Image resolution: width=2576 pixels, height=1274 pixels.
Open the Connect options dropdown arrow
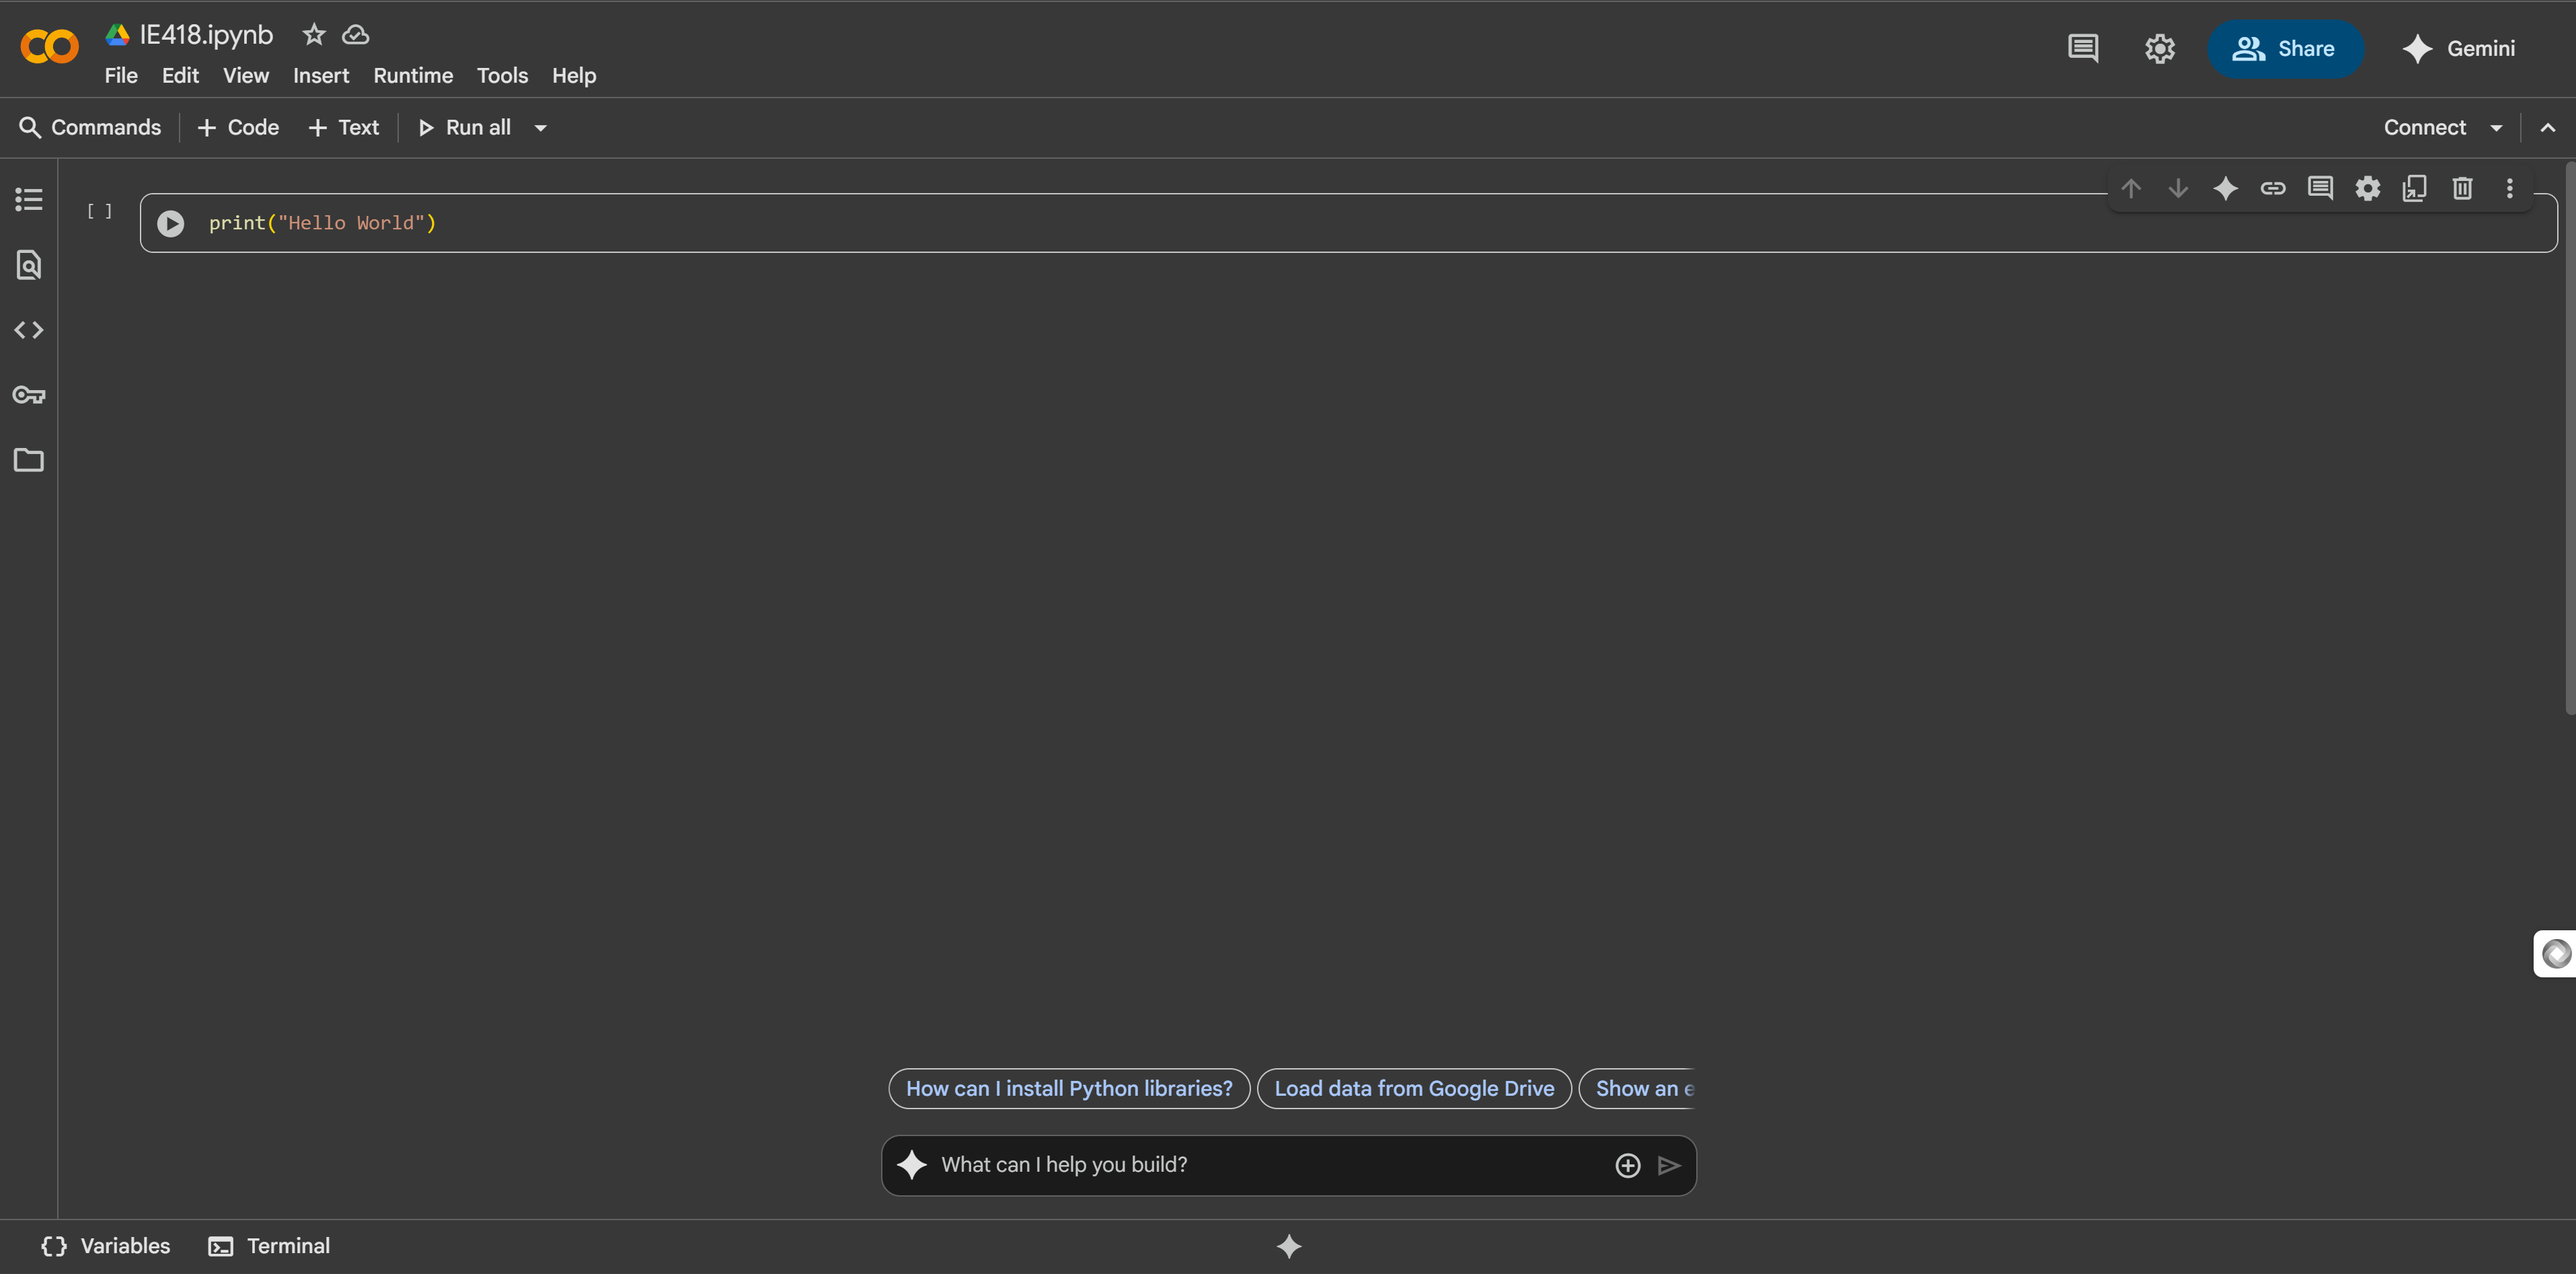coord(2496,128)
